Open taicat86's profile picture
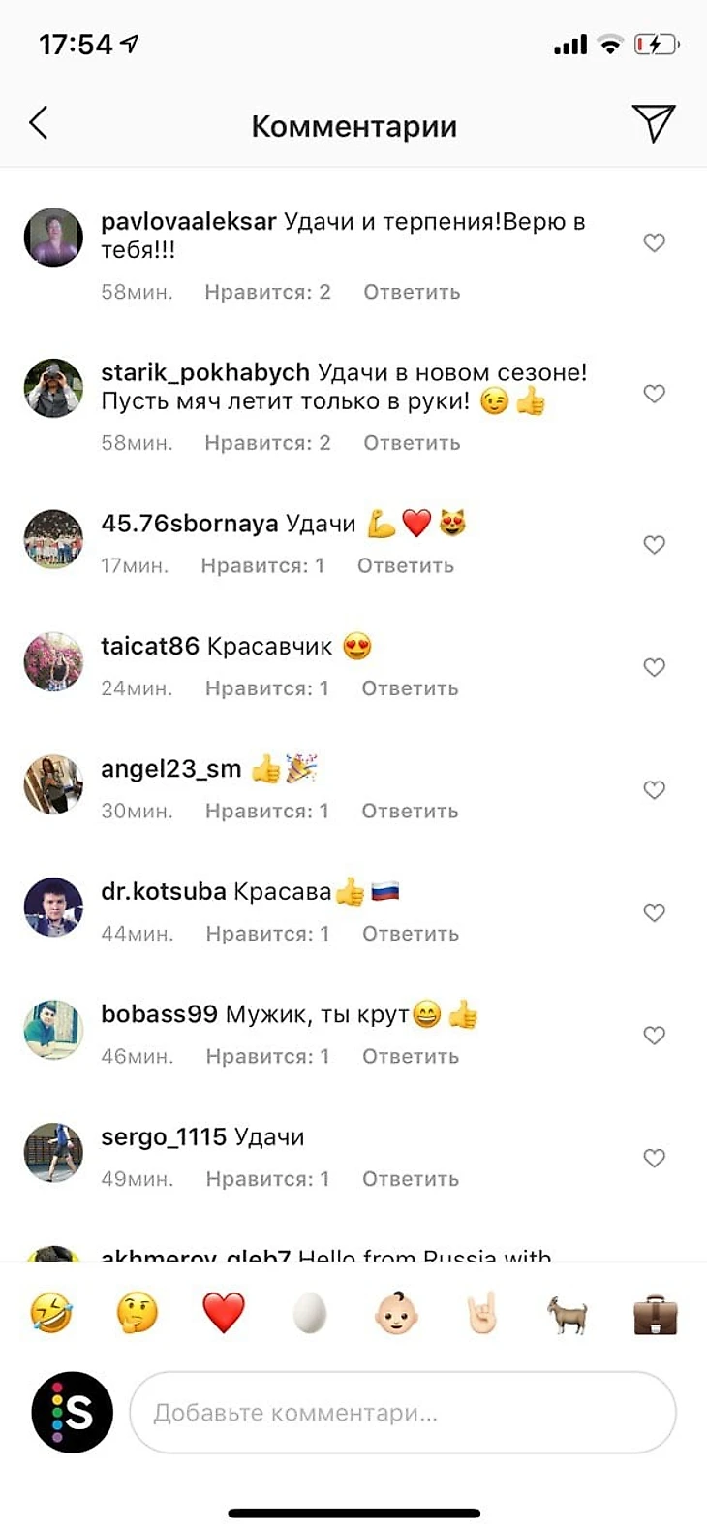This screenshot has width=707, height=1533. click(53, 661)
